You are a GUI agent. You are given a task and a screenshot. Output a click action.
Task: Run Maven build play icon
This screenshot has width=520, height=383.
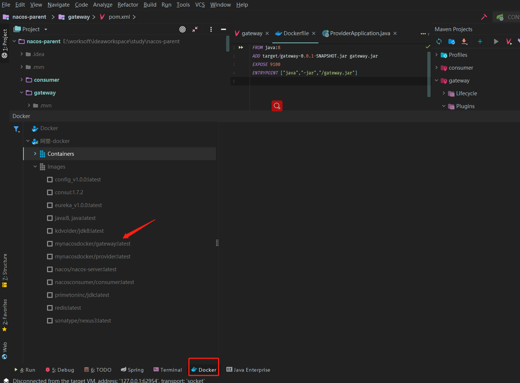coord(496,41)
